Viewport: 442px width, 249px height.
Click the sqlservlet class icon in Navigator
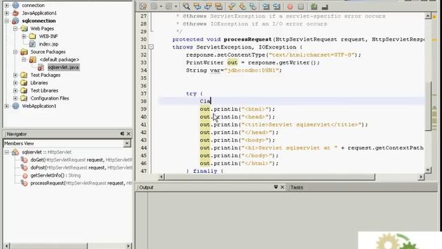tap(15, 152)
